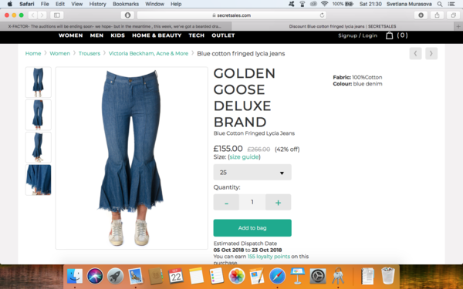463x289 pixels.
Task: Go to Trousers breadcrumb
Action: click(x=90, y=53)
